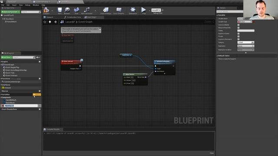Toggle the Instance Editable checkbox
The width and height of the screenshot is (278, 156).
[x=238, y=25]
